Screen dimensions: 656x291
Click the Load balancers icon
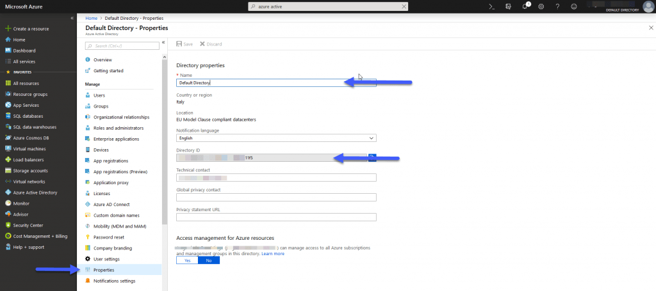click(8, 159)
